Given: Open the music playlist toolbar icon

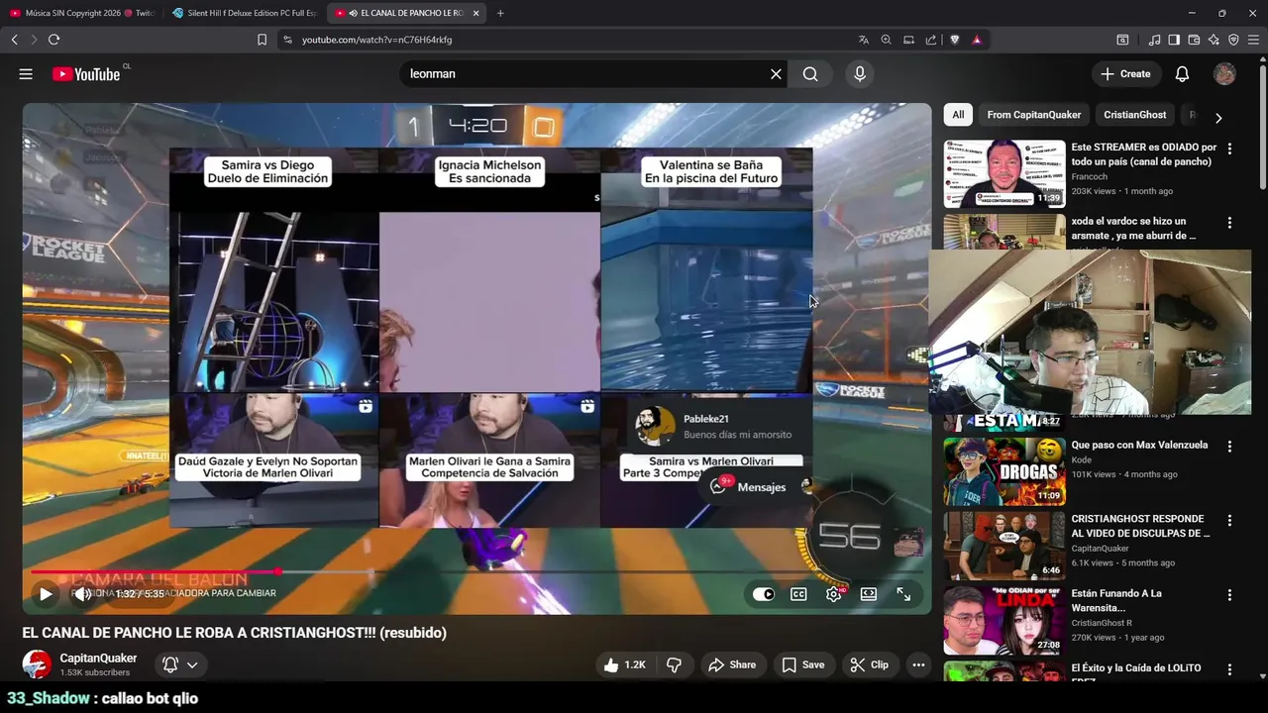Looking at the screenshot, I should [1154, 40].
